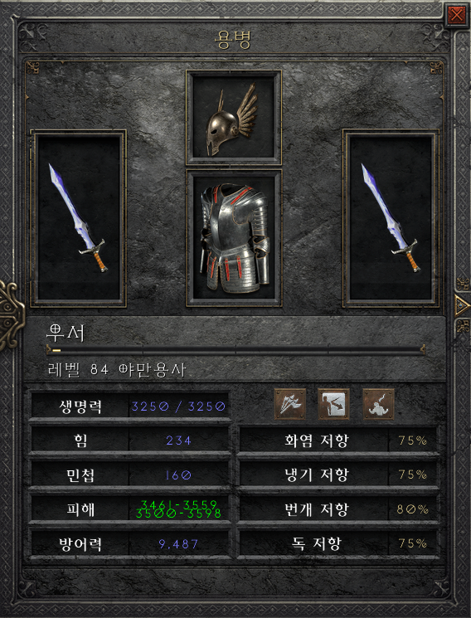Click the 민첩 dexterity stat label
471x618 pixels.
pyautogui.click(x=80, y=475)
